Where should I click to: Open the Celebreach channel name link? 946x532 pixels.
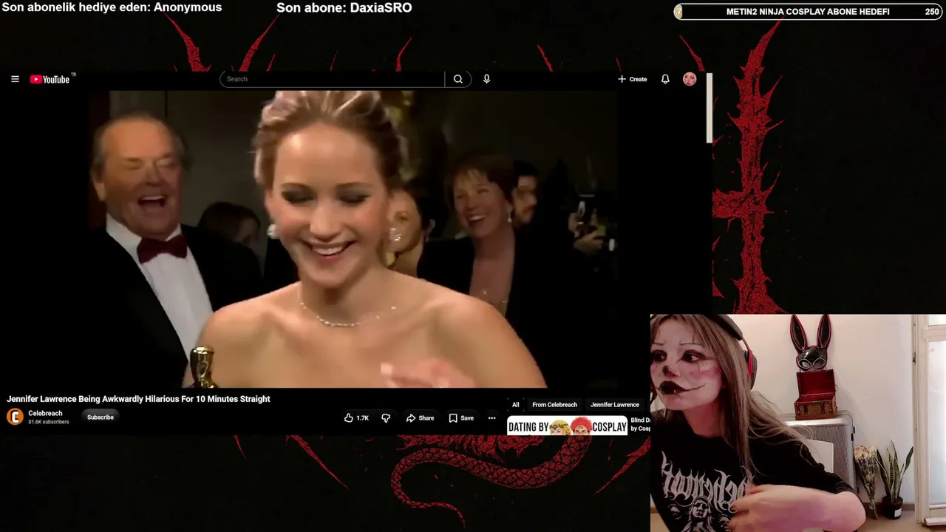click(45, 414)
